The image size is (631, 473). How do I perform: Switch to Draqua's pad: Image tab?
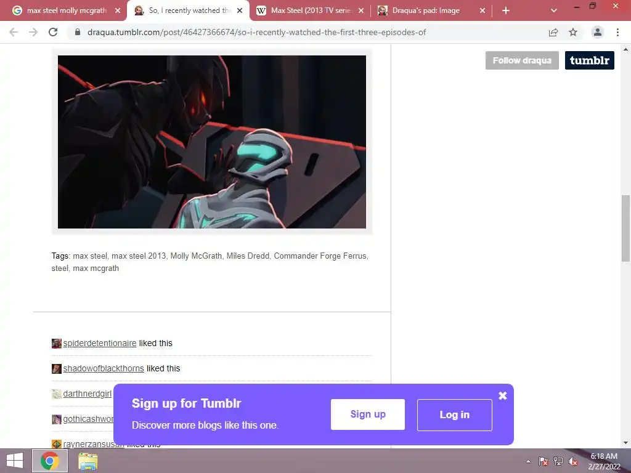(431, 10)
